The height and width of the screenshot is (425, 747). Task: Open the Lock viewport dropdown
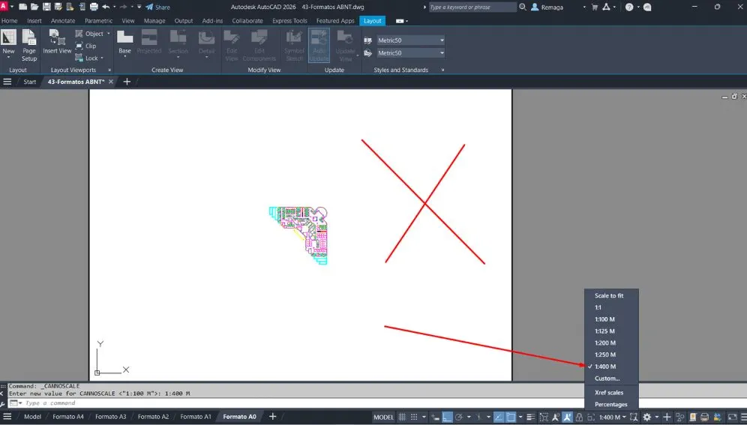pos(91,58)
